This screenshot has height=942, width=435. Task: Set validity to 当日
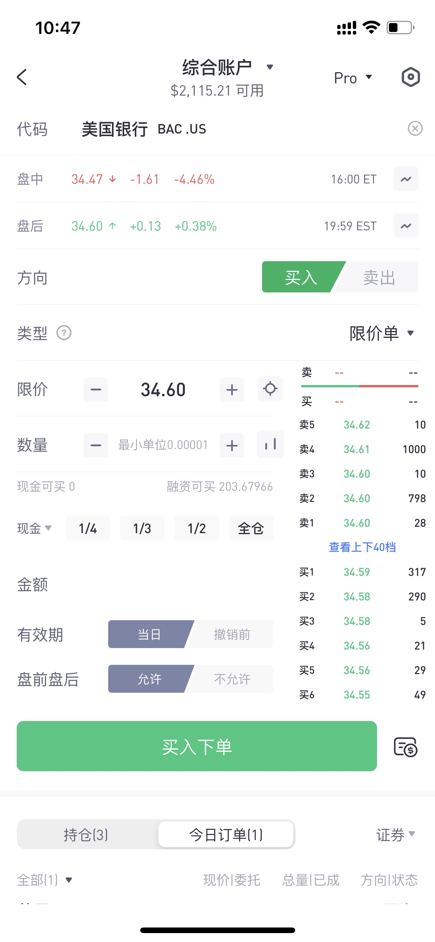pos(149,634)
